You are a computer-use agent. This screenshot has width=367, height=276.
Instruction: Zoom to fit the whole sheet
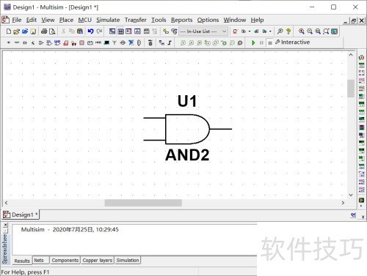pos(326,31)
